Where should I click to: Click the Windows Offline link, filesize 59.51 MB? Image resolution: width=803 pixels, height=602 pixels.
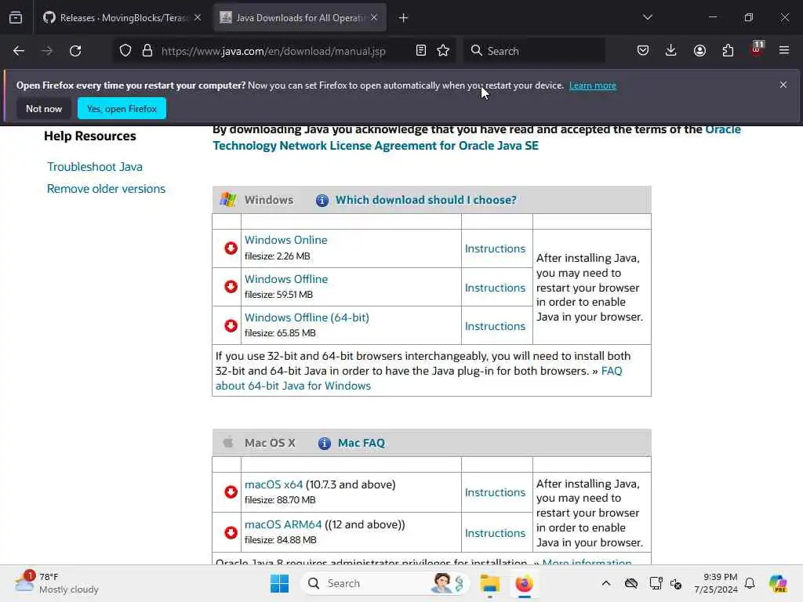(286, 279)
